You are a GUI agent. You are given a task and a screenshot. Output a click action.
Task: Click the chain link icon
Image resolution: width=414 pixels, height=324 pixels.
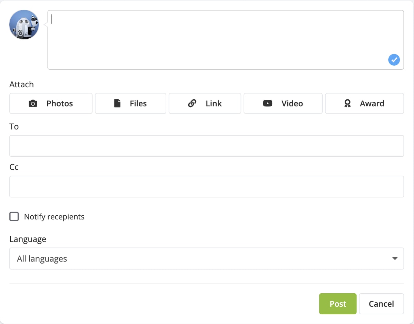click(x=192, y=104)
